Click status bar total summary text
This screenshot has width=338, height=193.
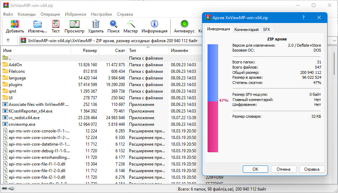(222, 189)
